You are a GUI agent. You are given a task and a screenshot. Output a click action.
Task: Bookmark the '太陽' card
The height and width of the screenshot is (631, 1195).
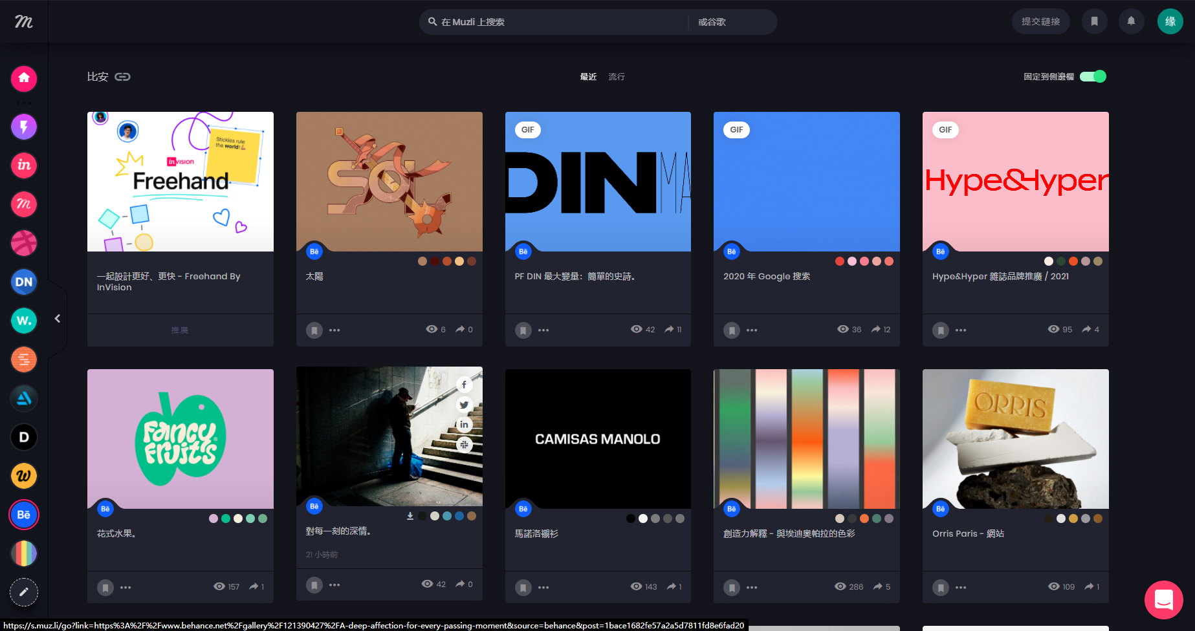click(x=314, y=330)
